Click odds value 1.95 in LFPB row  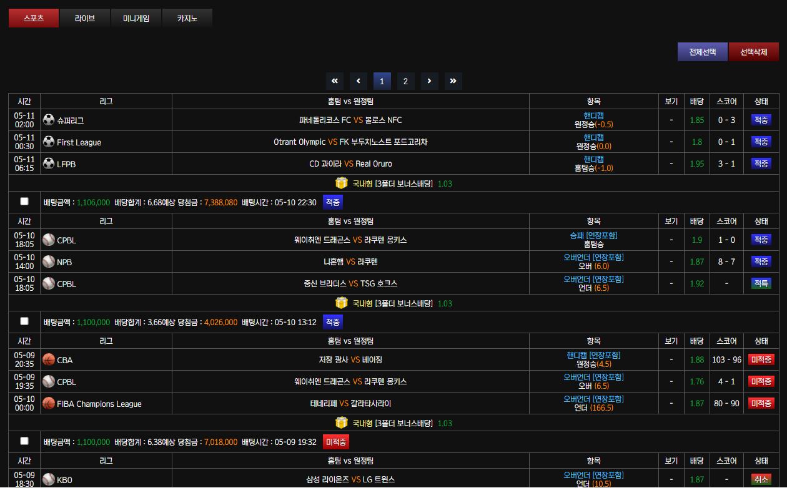[x=697, y=163]
